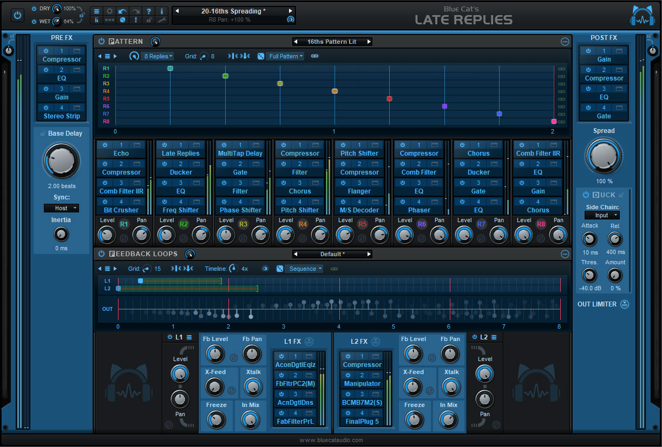Expand the Side Chain Input dropdown
The height and width of the screenshot is (447, 662).
coord(602,215)
